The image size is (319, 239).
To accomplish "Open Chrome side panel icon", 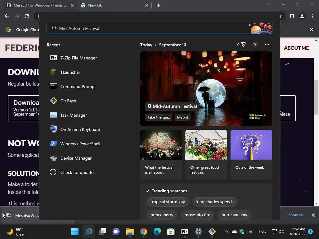I will (x=292, y=16).
